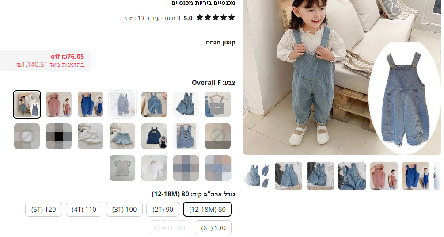
Task: View the first gallery thumbnail of denim overalls
Action: (x=257, y=176)
